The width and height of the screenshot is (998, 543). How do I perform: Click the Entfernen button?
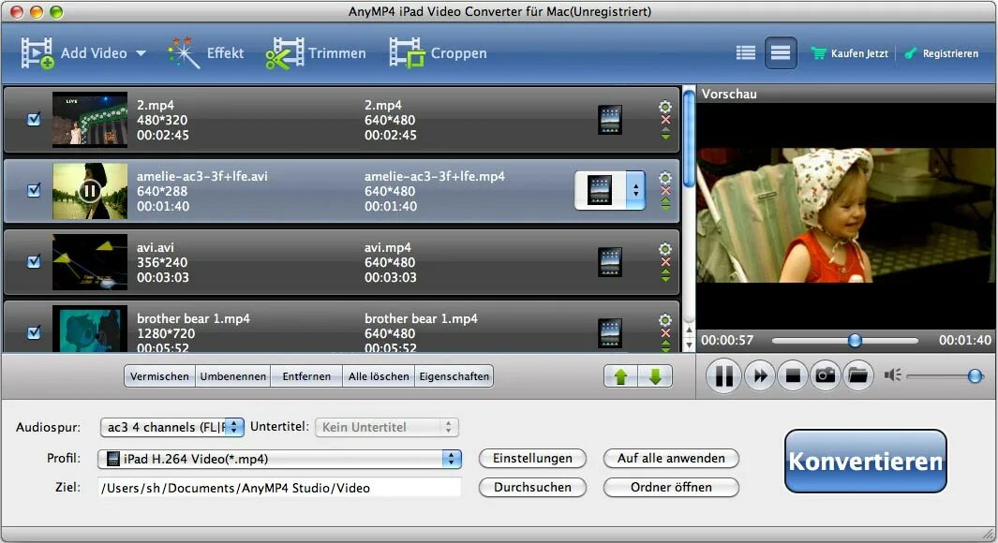coord(306,375)
